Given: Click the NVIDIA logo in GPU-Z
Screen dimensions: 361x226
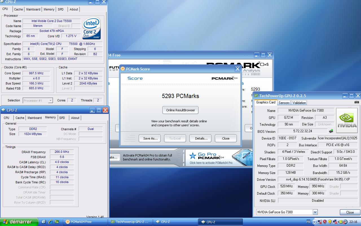Looking at the screenshot, I should click(347, 120).
